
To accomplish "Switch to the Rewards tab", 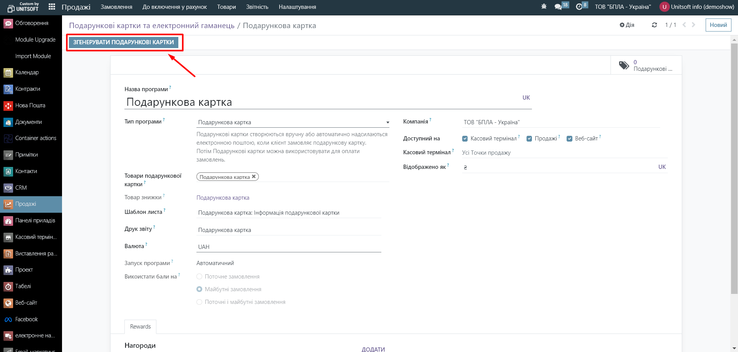I will (140, 327).
